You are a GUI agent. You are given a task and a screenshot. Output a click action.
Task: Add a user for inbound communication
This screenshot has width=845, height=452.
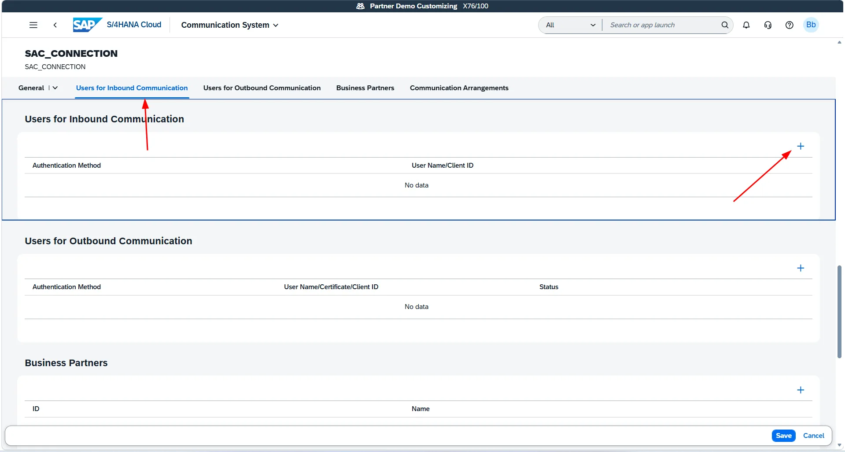point(801,146)
